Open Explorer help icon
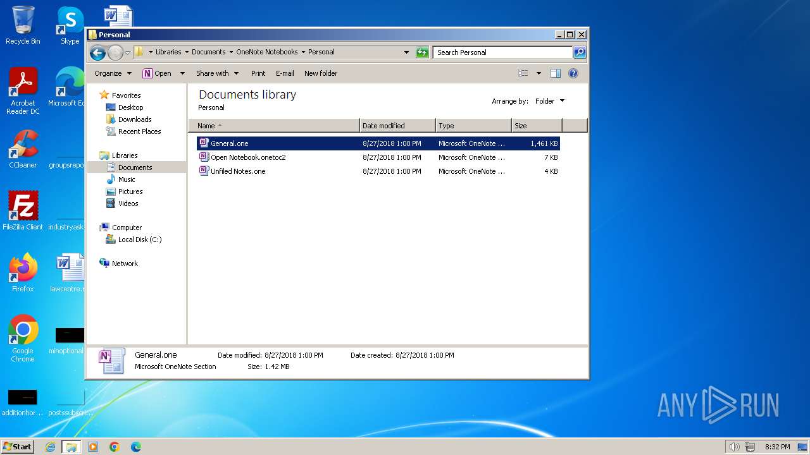 [573, 73]
